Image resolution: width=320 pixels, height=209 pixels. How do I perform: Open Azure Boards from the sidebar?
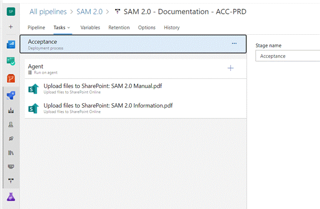(x=11, y=44)
